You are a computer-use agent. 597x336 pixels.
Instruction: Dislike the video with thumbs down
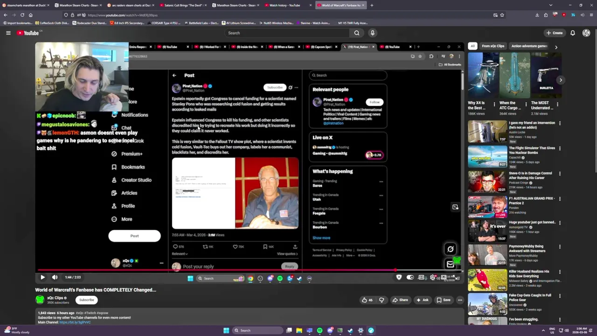point(382,300)
